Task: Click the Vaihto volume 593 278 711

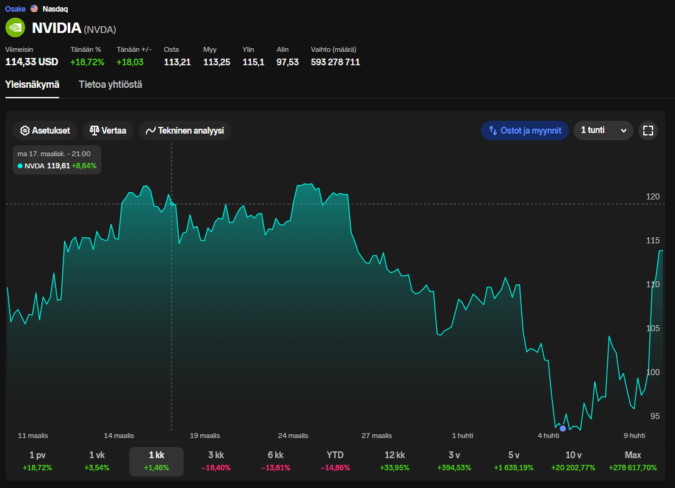Action: (335, 62)
